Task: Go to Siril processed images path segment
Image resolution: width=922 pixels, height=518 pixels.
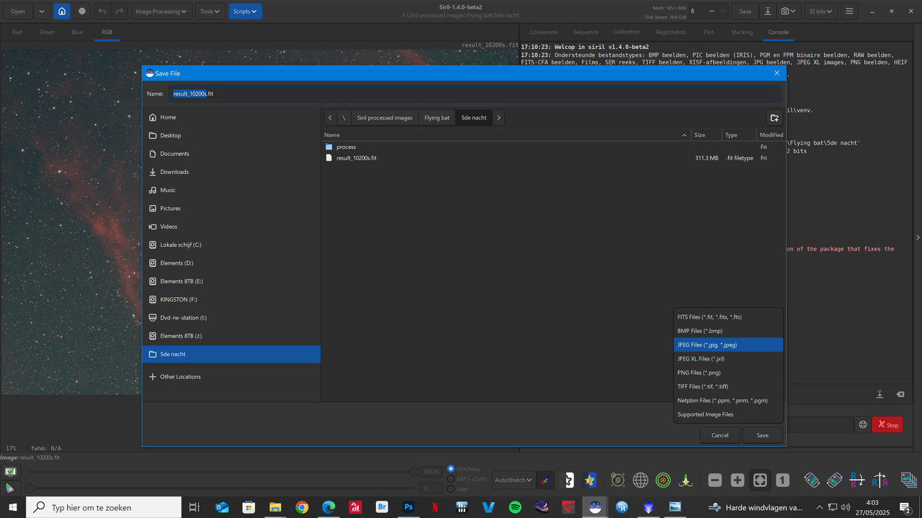Action: 385,118
